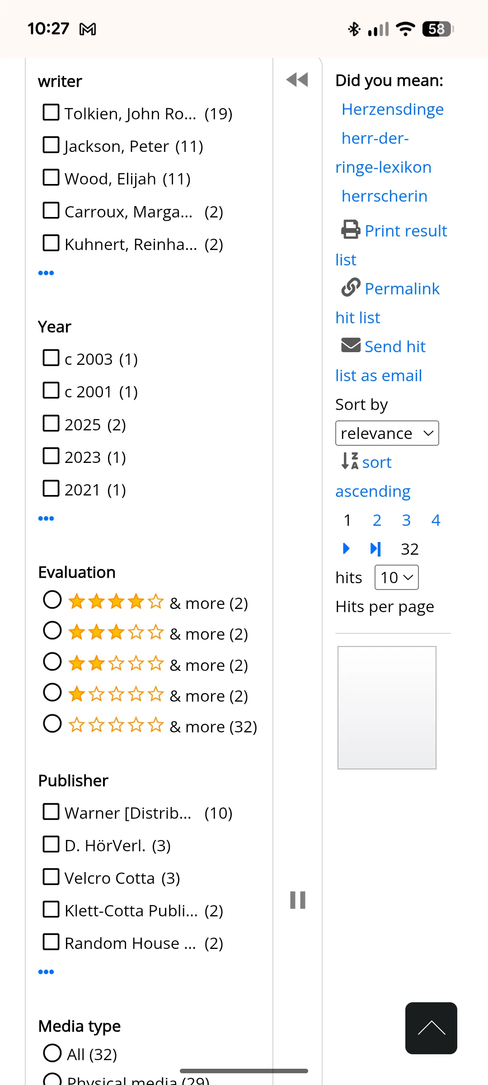Open the permalink chain icon

(x=350, y=288)
